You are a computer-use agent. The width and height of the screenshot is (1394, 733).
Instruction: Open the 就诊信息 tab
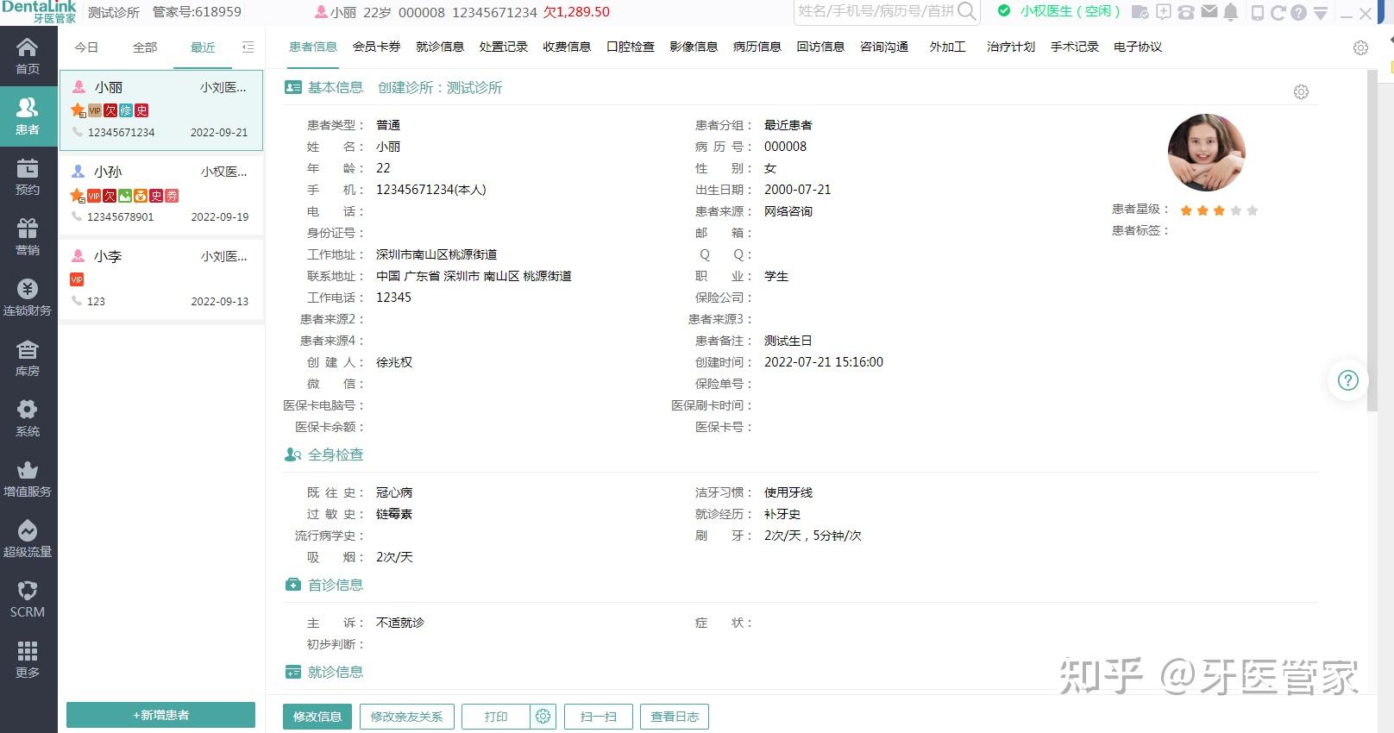[440, 47]
